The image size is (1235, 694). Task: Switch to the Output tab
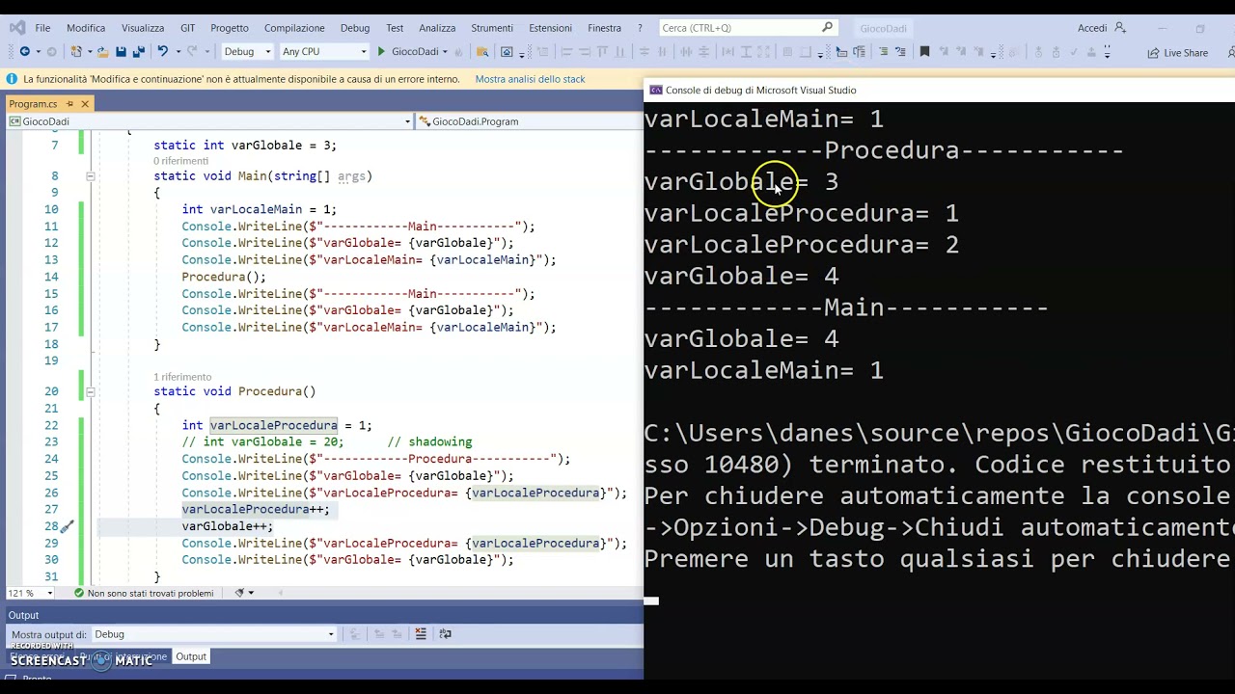pyautogui.click(x=191, y=656)
